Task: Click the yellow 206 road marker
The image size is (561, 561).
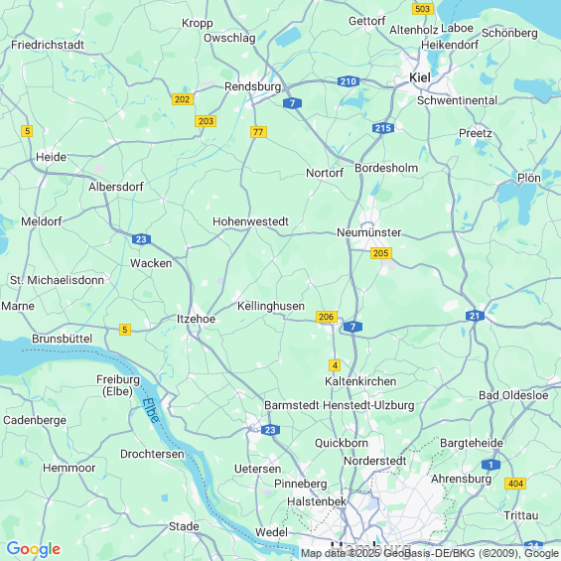Action: click(327, 317)
